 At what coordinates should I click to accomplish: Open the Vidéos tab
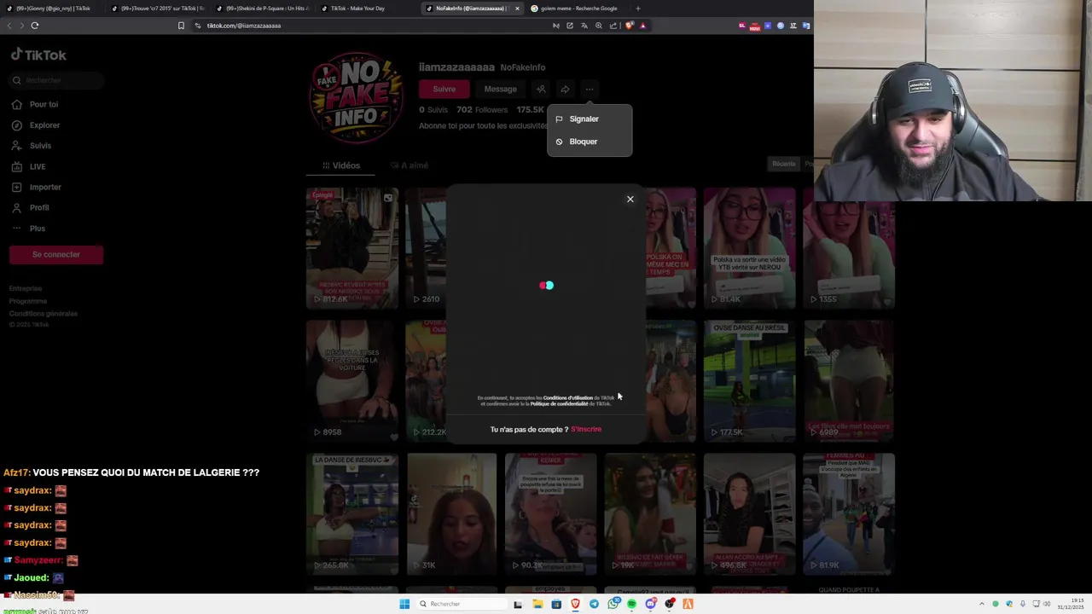coord(341,165)
